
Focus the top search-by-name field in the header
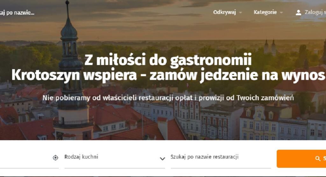pyautogui.click(x=17, y=13)
